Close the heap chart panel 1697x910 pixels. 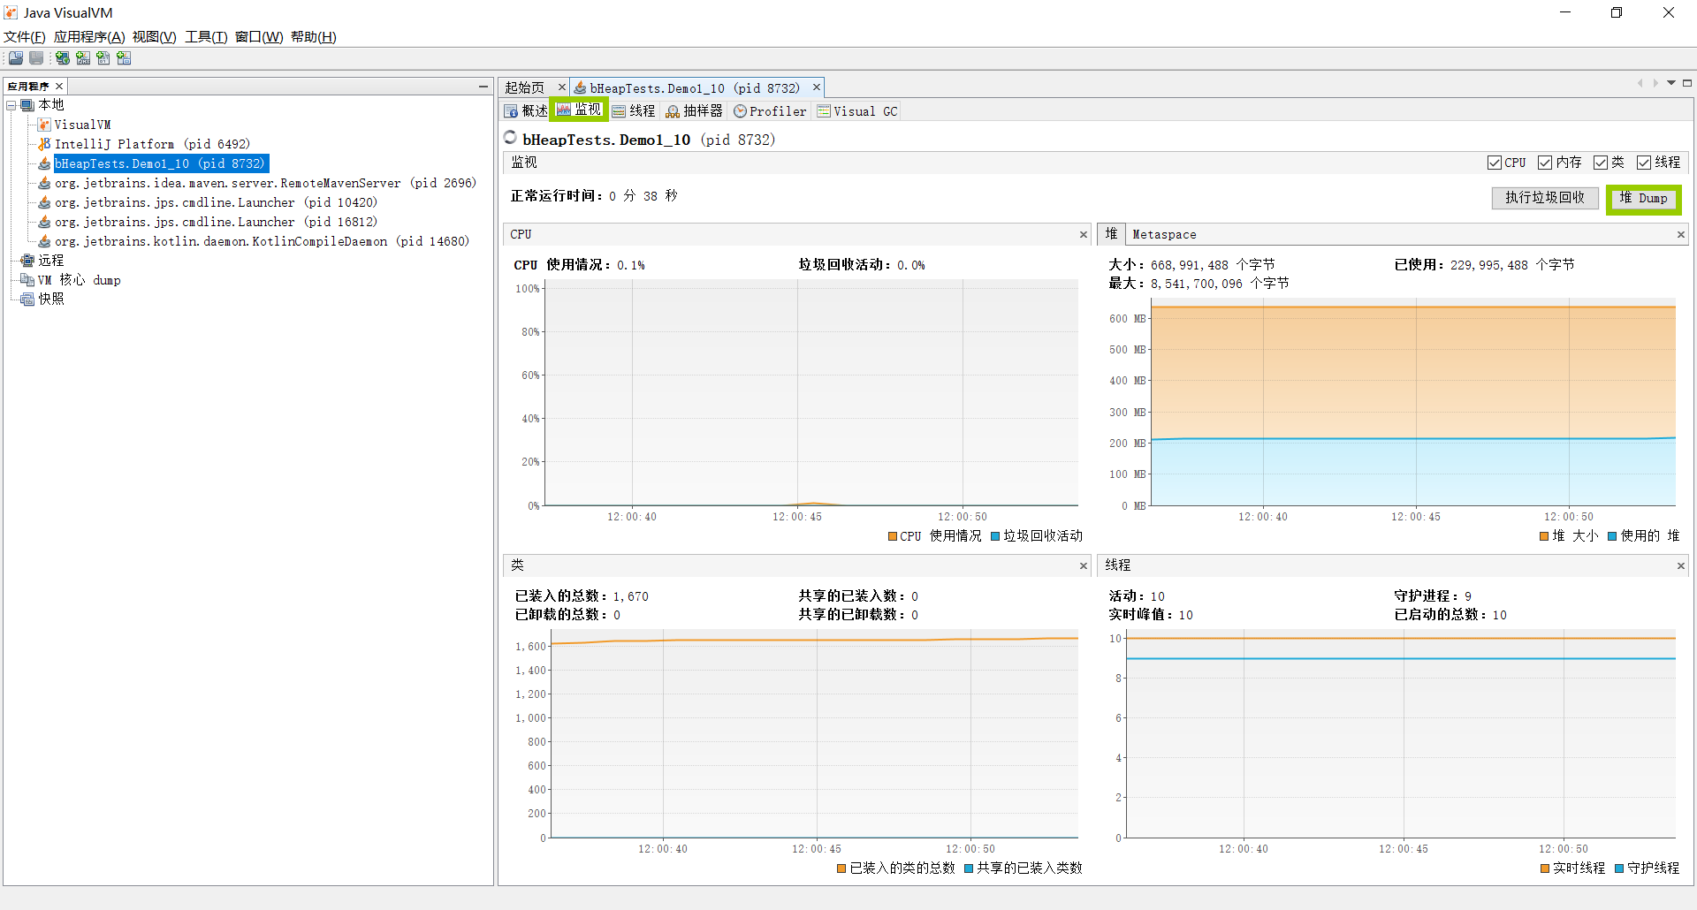[1681, 235]
